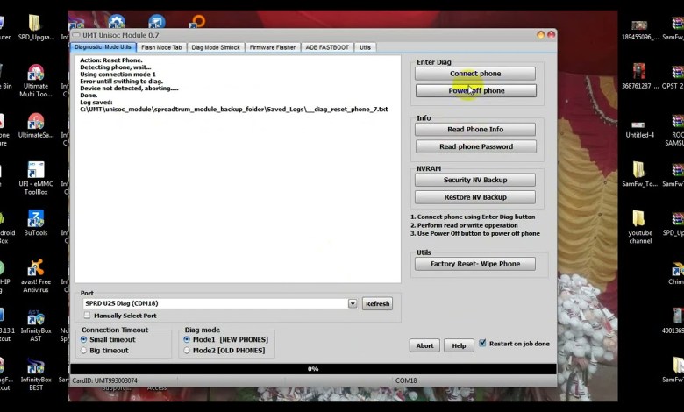Select Small timeout radio button
684x412 pixels.
(84, 339)
